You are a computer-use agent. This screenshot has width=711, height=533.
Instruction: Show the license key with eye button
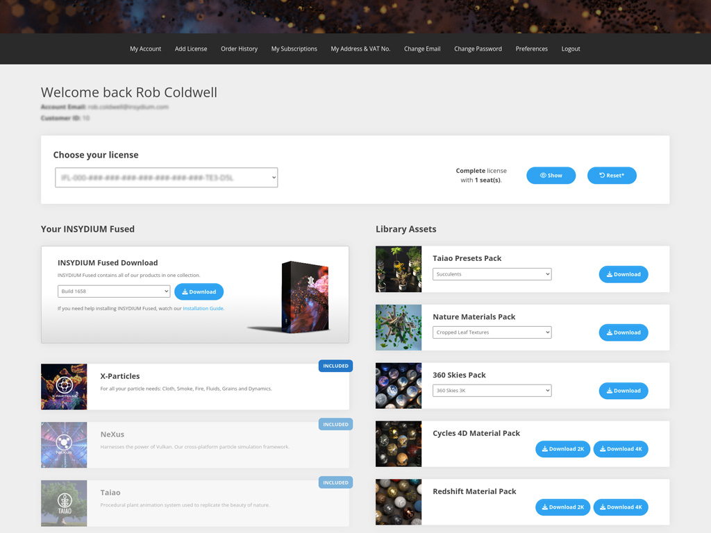[551, 176]
